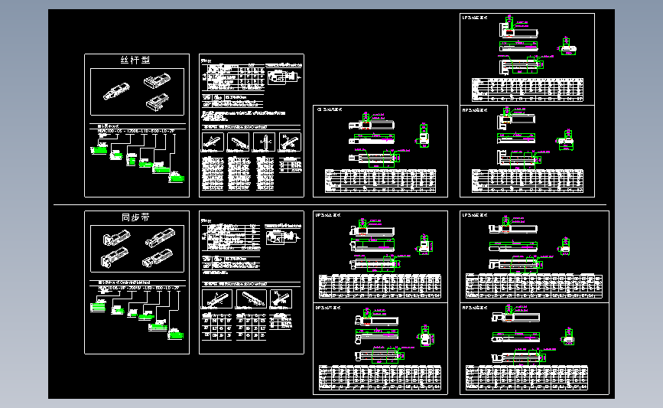
Task: Select the 同步带 title text
Action: 135,217
